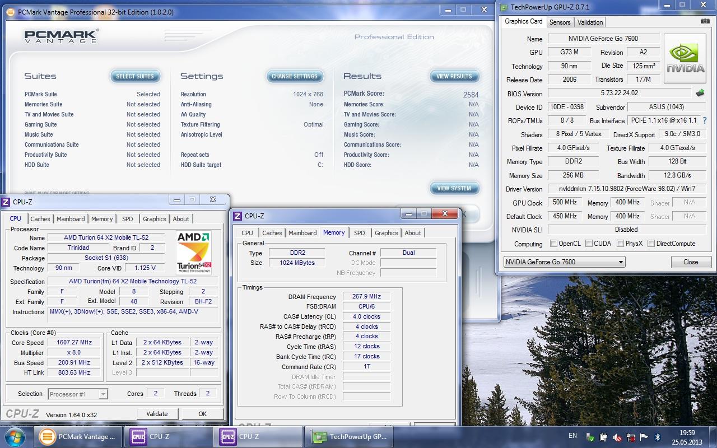Click the BIOS Version field 5.73.22.24.02
The height and width of the screenshot is (448, 717).
click(619, 93)
